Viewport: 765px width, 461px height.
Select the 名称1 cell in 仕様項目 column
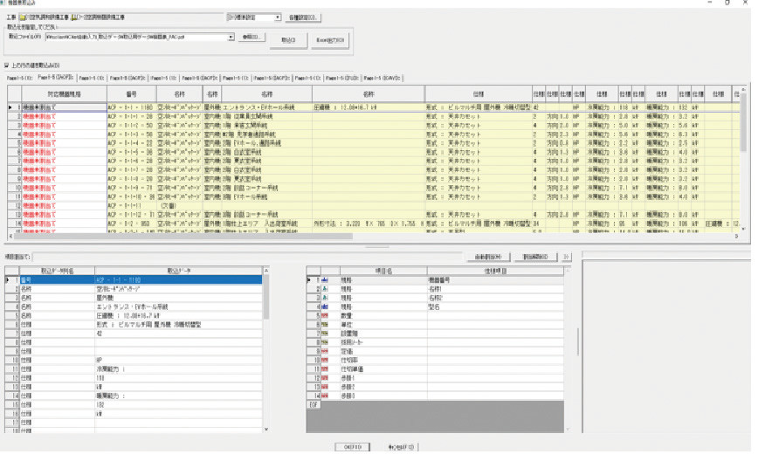495,289
